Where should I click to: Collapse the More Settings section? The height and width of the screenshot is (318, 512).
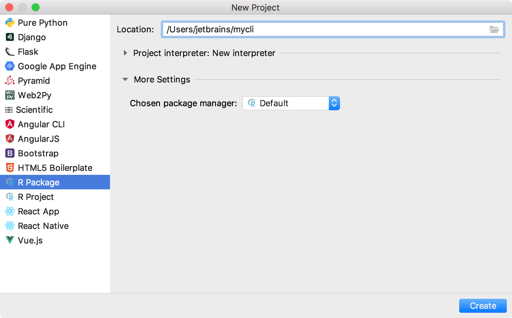point(125,79)
